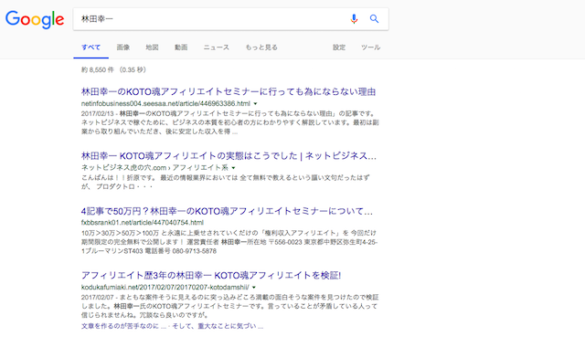This screenshot has height=337, width=585.
Task: Open the ツール options
Action: pos(370,47)
